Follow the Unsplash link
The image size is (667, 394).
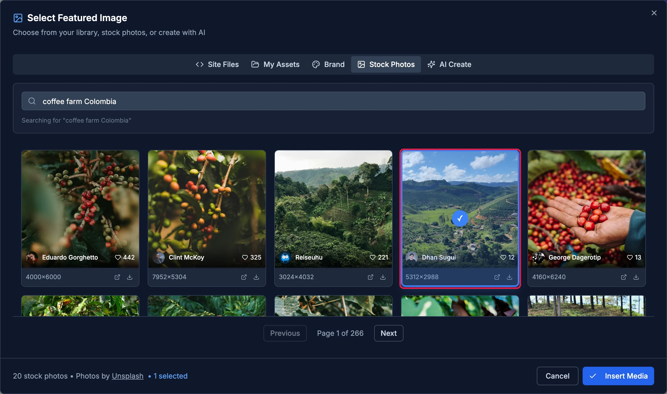coord(127,376)
